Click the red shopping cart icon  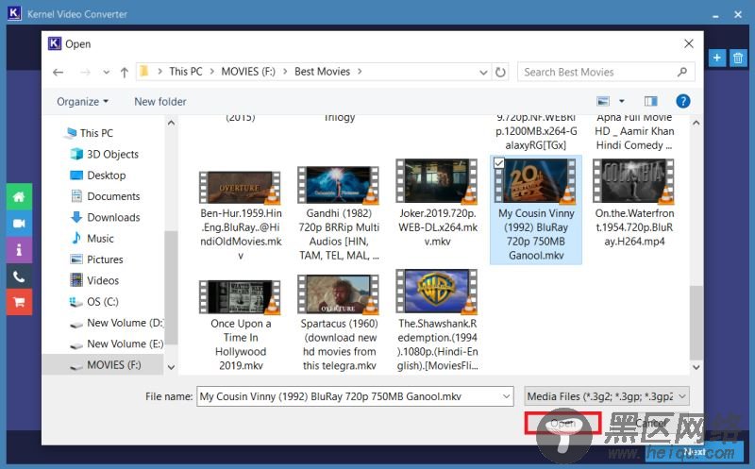(19, 302)
